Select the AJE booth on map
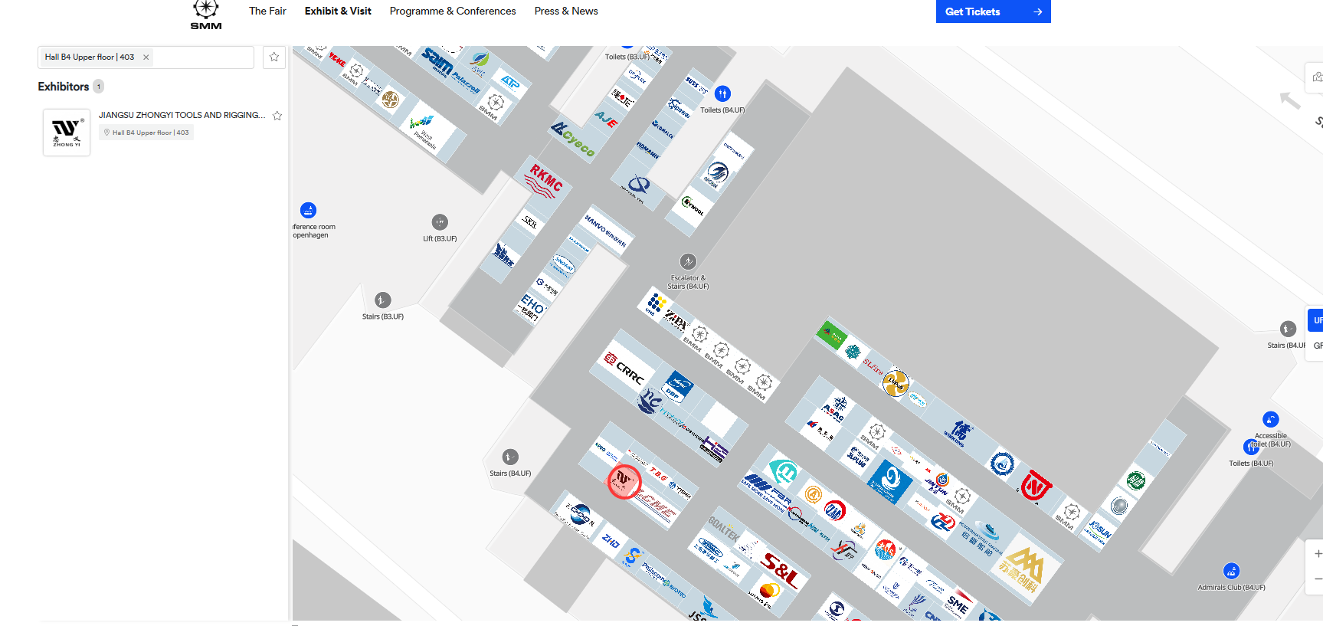Viewport: 1323px width, 626px height. (x=606, y=119)
